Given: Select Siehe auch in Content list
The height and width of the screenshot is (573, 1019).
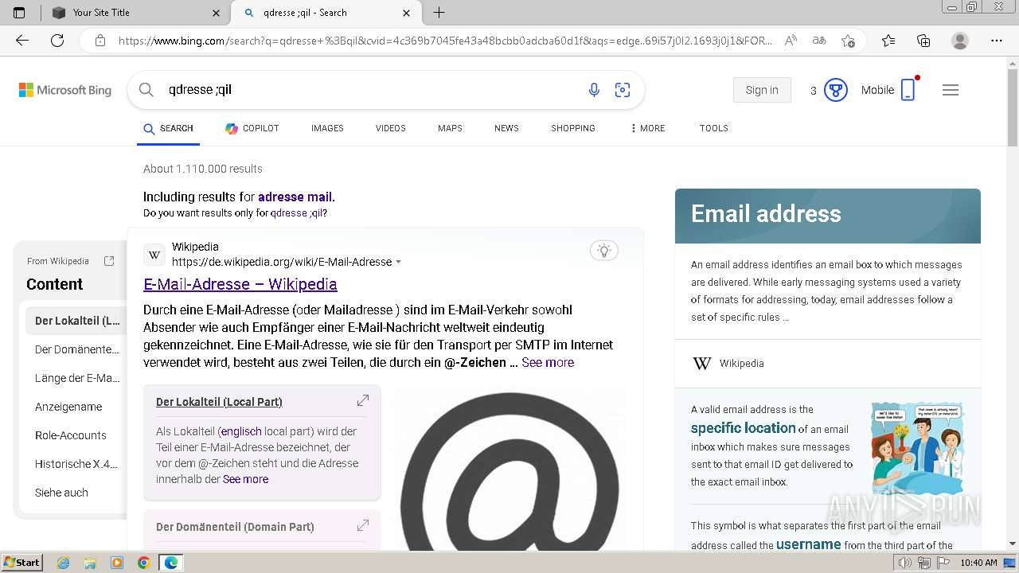Looking at the screenshot, I should 61,493.
